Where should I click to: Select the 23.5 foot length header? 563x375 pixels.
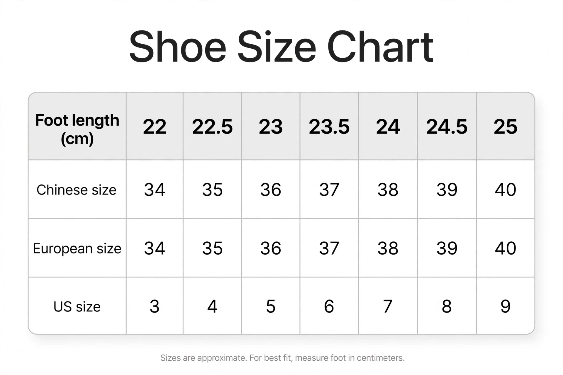tap(329, 126)
